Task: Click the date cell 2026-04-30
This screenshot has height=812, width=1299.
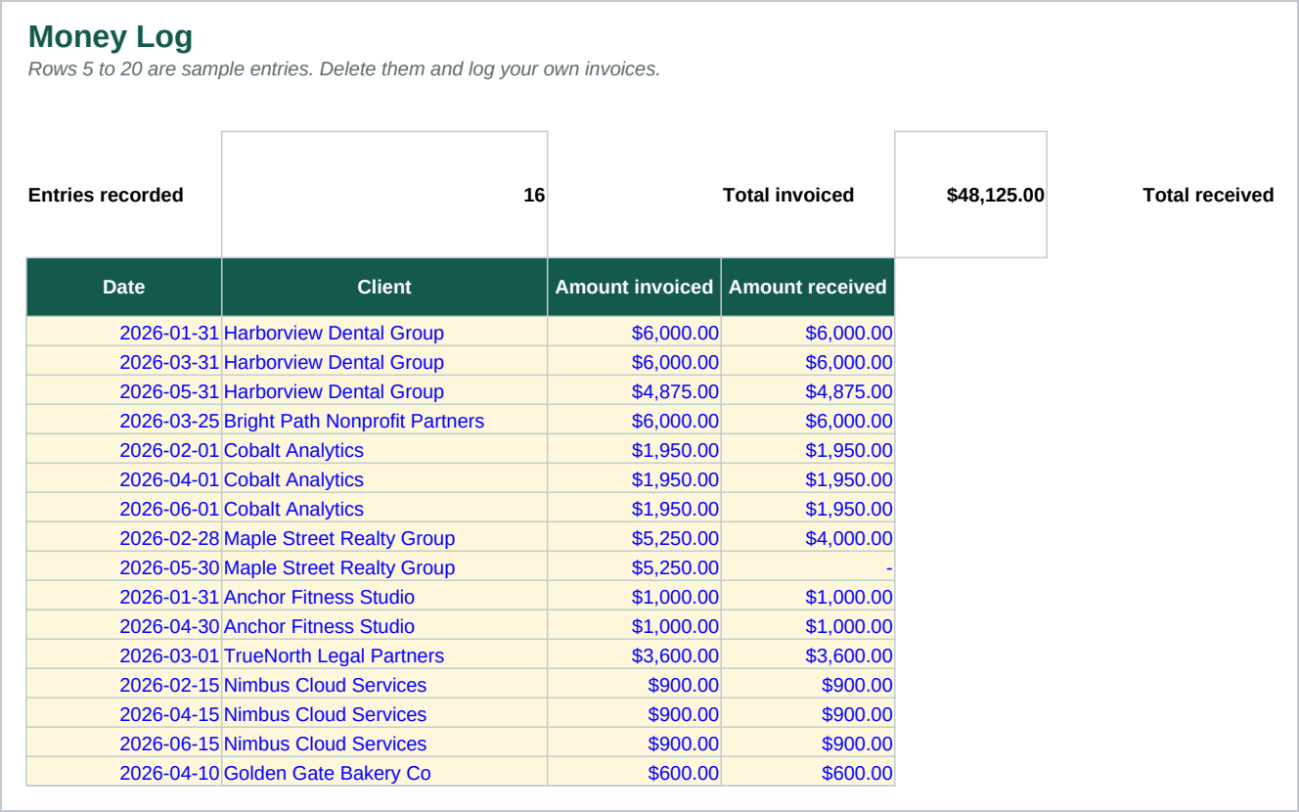Action: coord(124,626)
